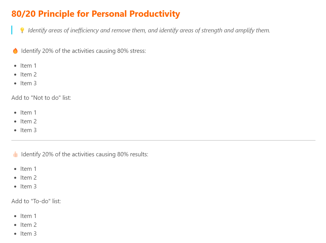Image resolution: width=326 pixels, height=243 pixels.
Task: Click Item 2 under stress activities
Action: coord(28,74)
